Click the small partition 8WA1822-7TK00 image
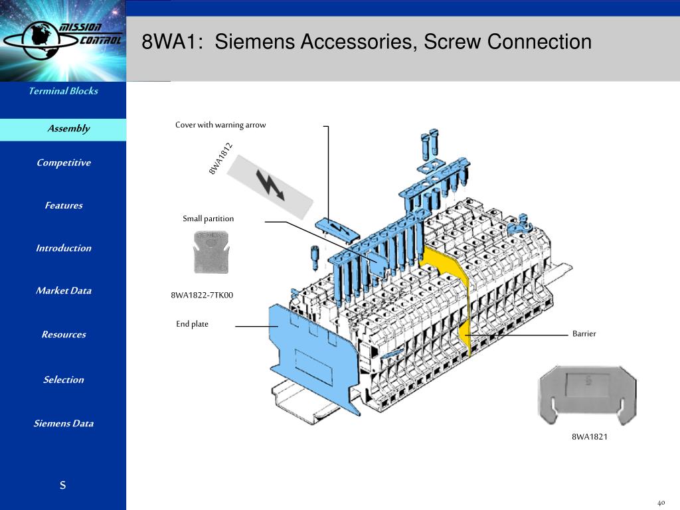The width and height of the screenshot is (680, 510). coord(211,252)
